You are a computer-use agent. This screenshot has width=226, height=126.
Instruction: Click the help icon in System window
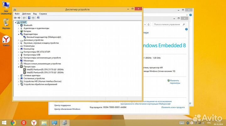click(x=186, y=29)
